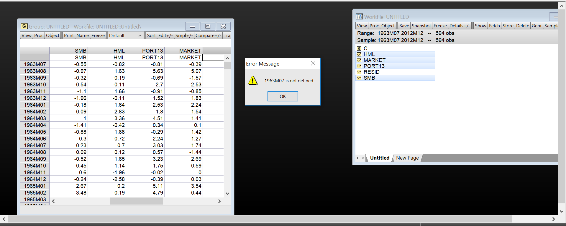The image size is (566, 226).
Task: Click the workfile page tabs right arrow
Action: tap(363, 158)
